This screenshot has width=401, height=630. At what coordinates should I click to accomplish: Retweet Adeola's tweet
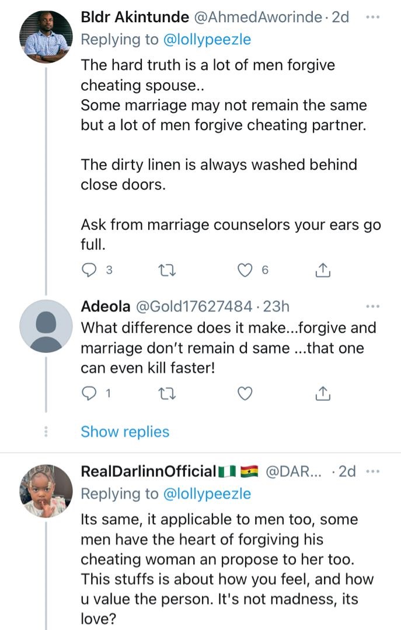[168, 394]
